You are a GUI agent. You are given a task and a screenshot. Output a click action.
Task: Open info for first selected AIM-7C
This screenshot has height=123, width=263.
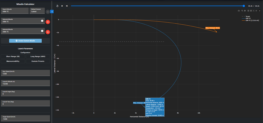[42, 21]
